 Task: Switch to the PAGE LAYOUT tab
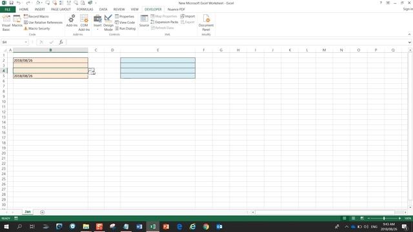click(x=61, y=10)
